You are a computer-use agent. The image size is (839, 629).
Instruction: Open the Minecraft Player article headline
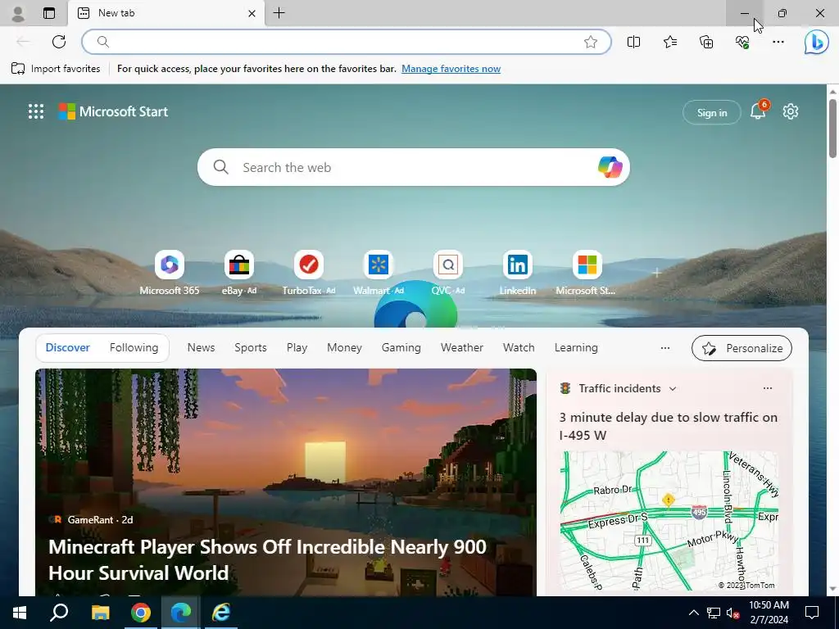pyautogui.click(x=268, y=559)
